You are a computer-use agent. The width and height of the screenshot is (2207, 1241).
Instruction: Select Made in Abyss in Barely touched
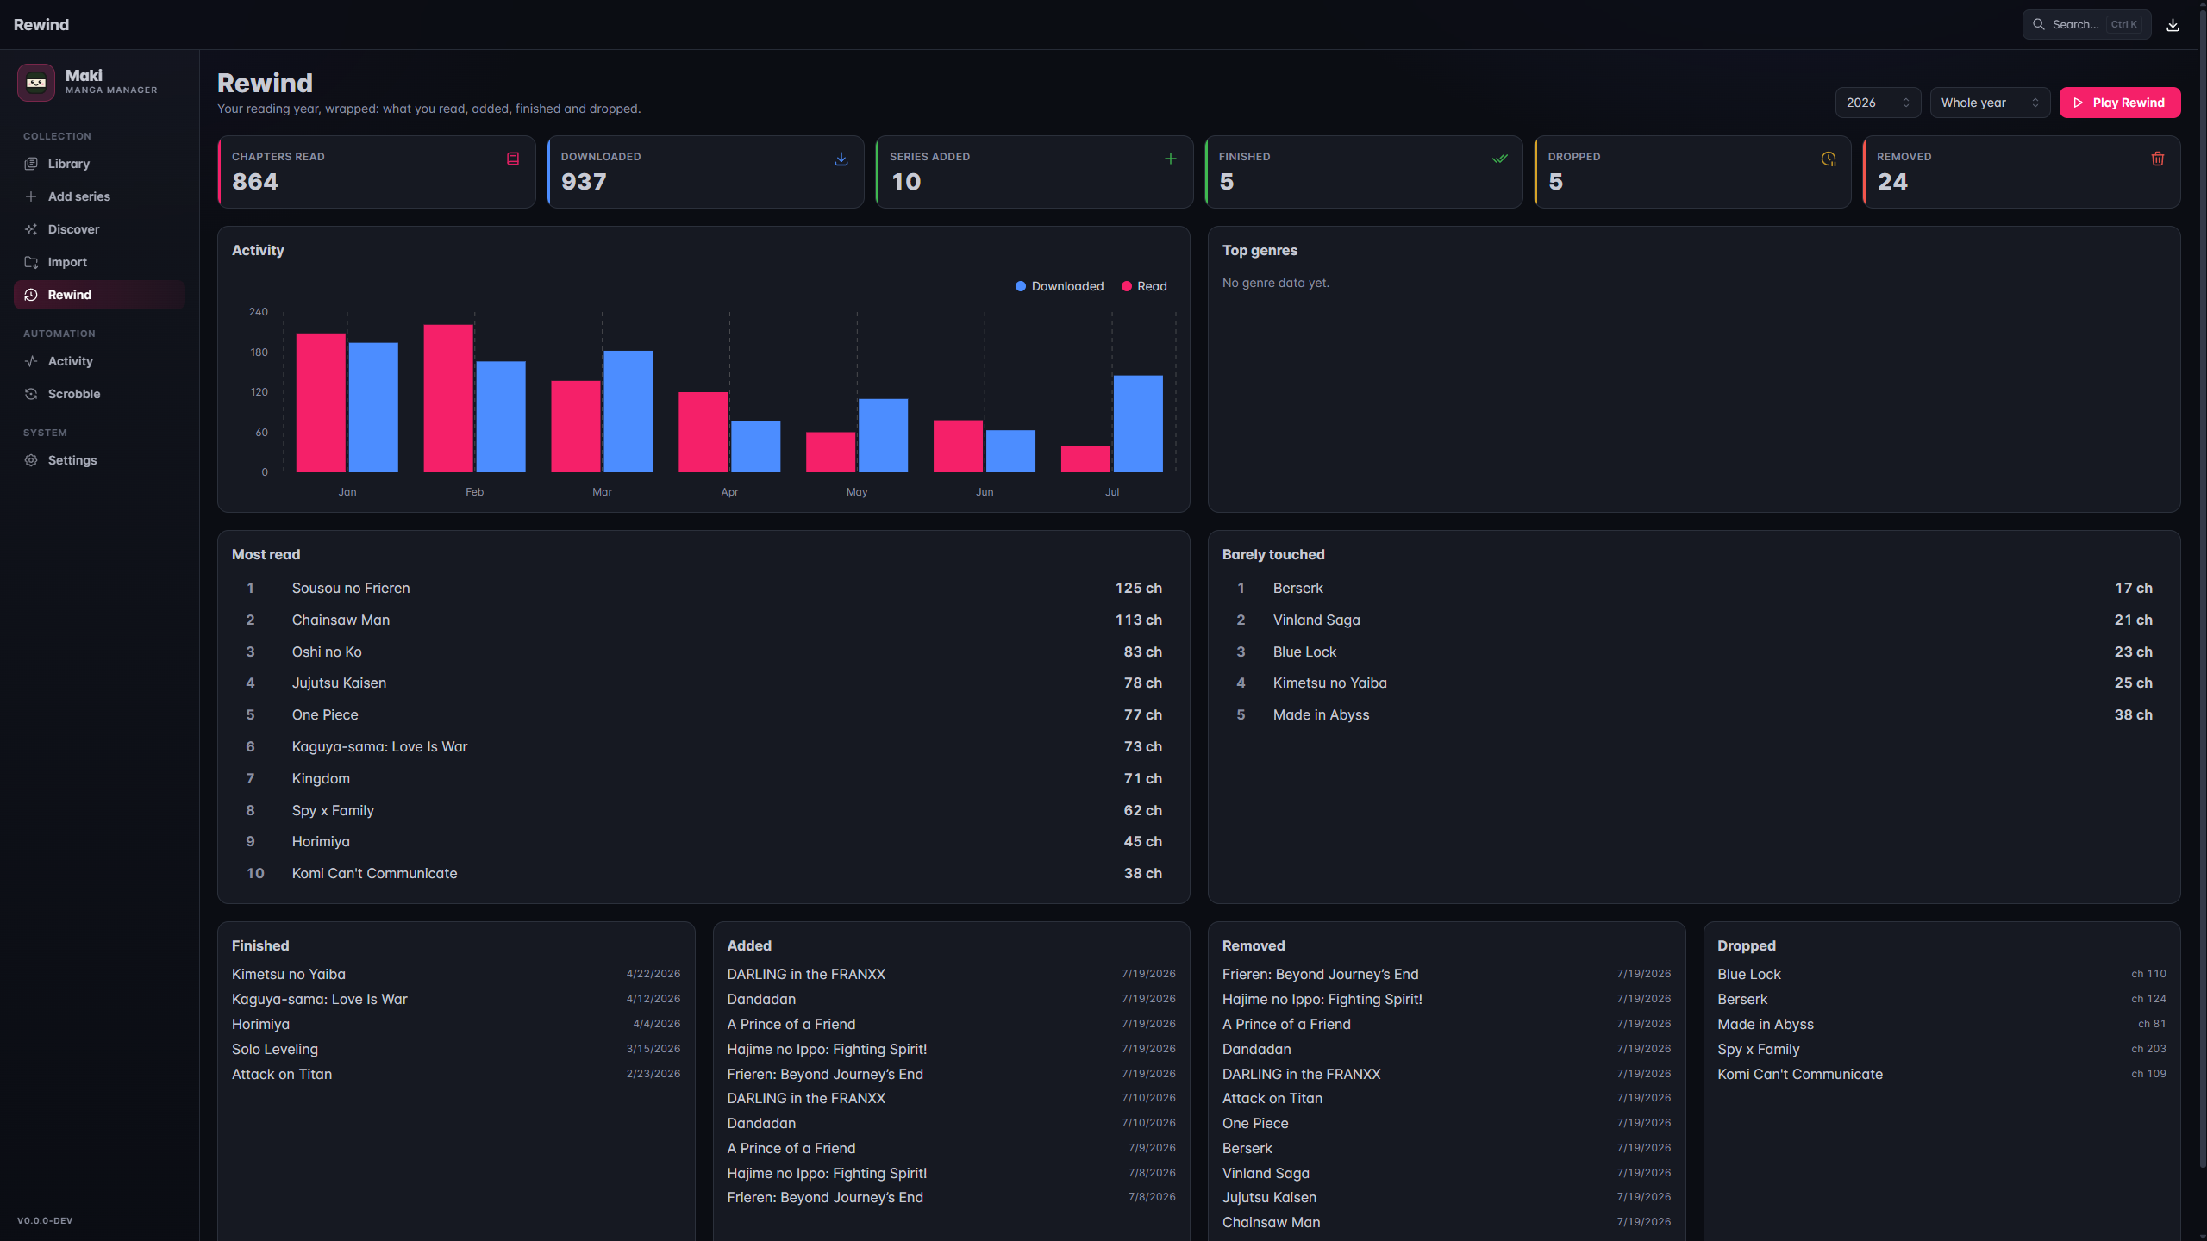tap(1694, 714)
